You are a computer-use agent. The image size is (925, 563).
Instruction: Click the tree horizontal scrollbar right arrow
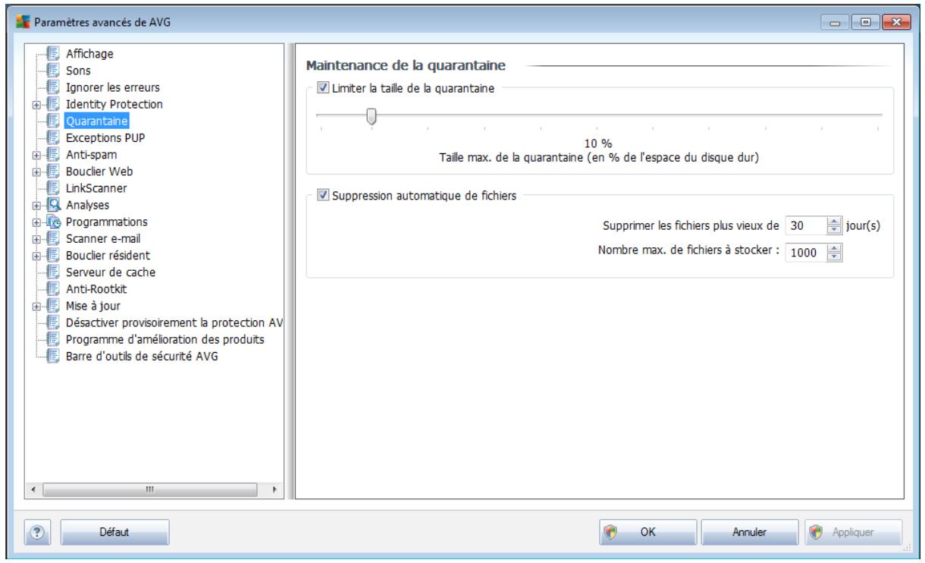(273, 491)
